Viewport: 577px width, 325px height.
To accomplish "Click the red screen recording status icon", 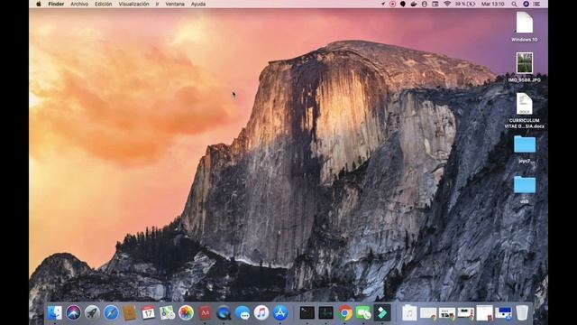I will [393, 4].
